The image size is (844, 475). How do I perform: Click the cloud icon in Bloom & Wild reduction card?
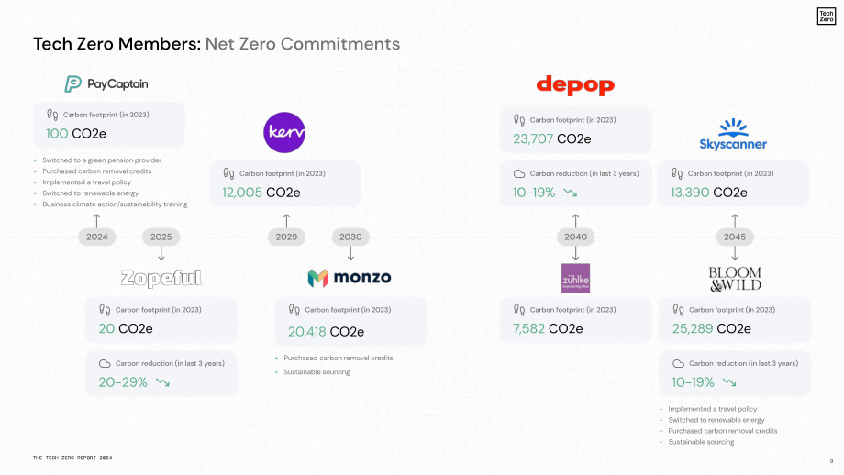(x=678, y=364)
